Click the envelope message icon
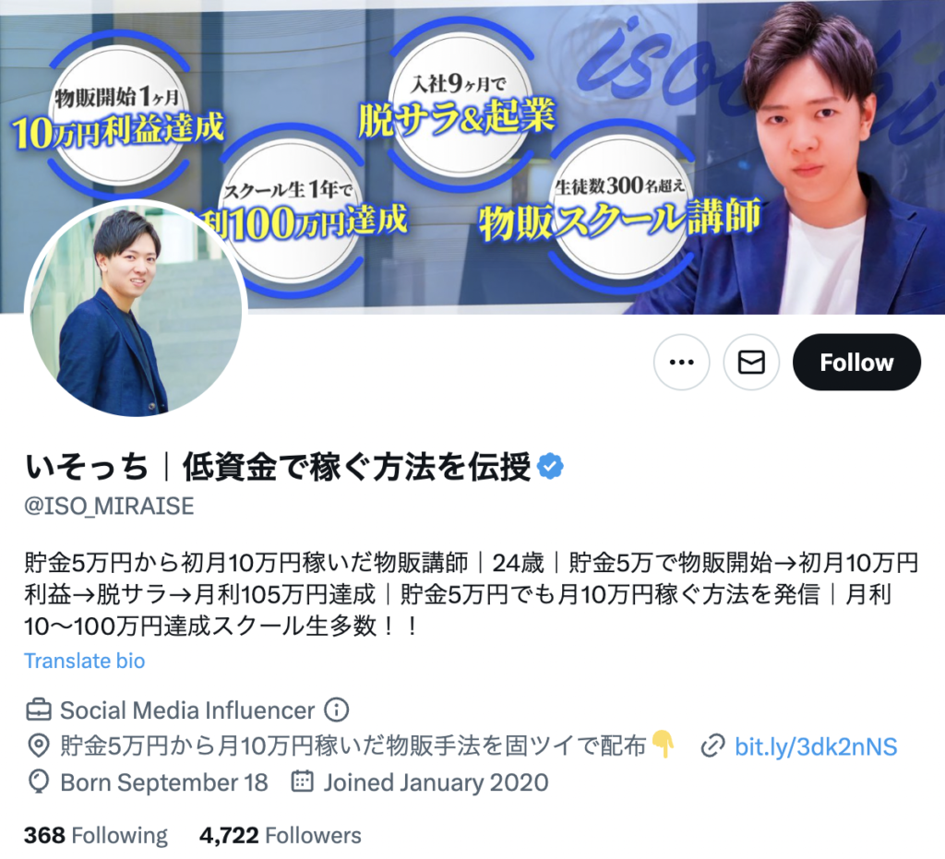This screenshot has width=945, height=859. click(751, 362)
